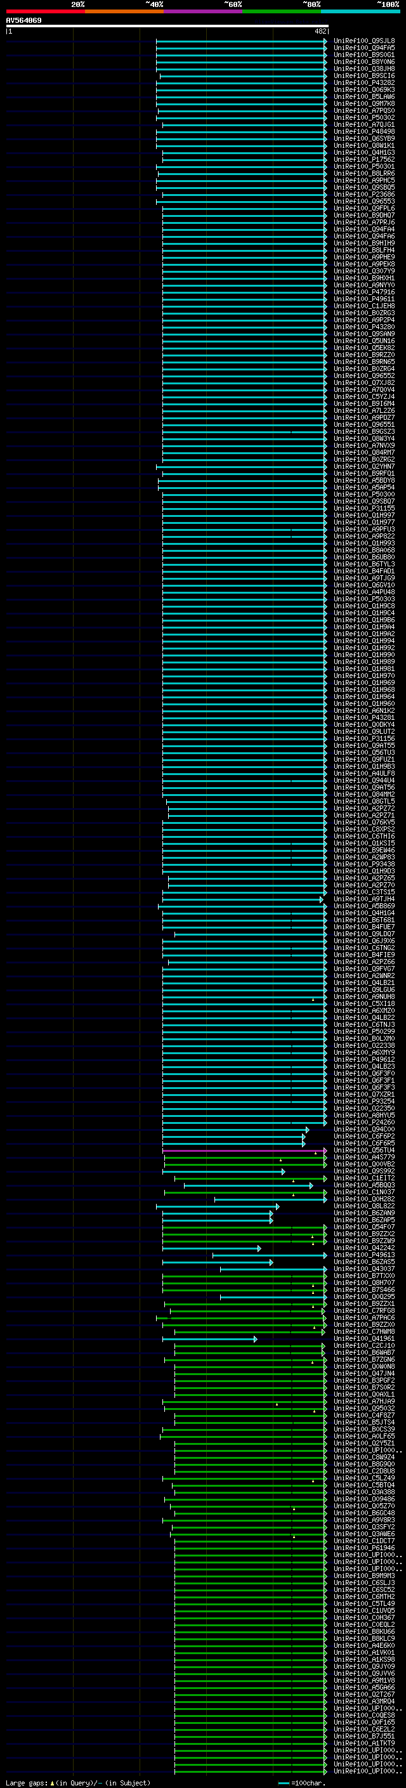Select the UniRef100_P48498 label
Viewport: 406px width, 1788px height.
pos(364,131)
